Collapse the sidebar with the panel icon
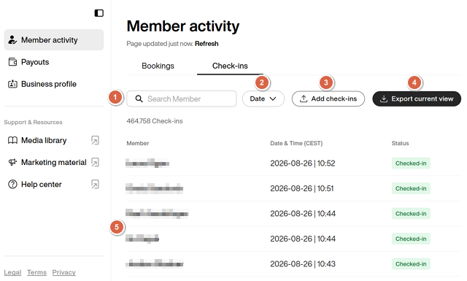Viewport: 467px width, 281px height. 99,13
